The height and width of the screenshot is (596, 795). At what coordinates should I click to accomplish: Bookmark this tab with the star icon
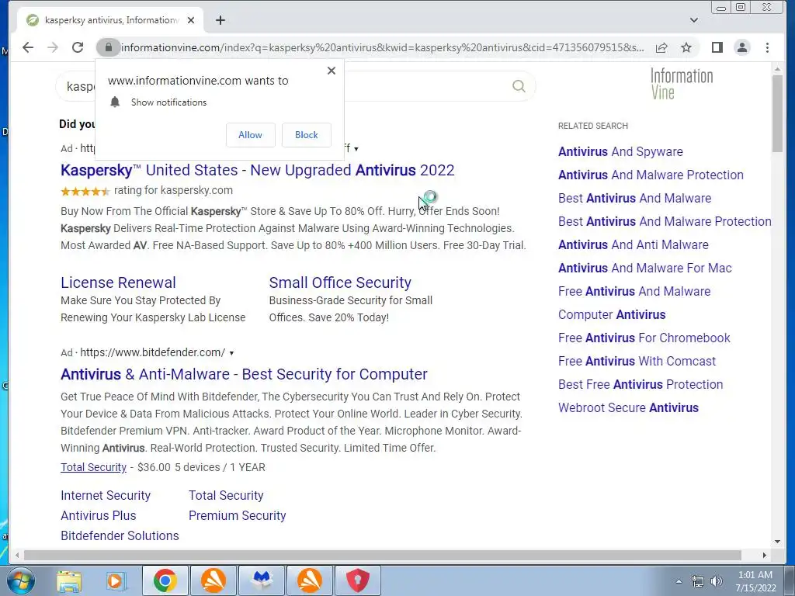tap(686, 47)
